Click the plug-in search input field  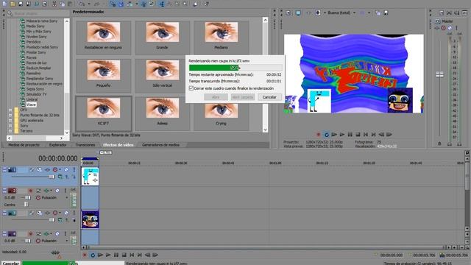(x=40, y=13)
